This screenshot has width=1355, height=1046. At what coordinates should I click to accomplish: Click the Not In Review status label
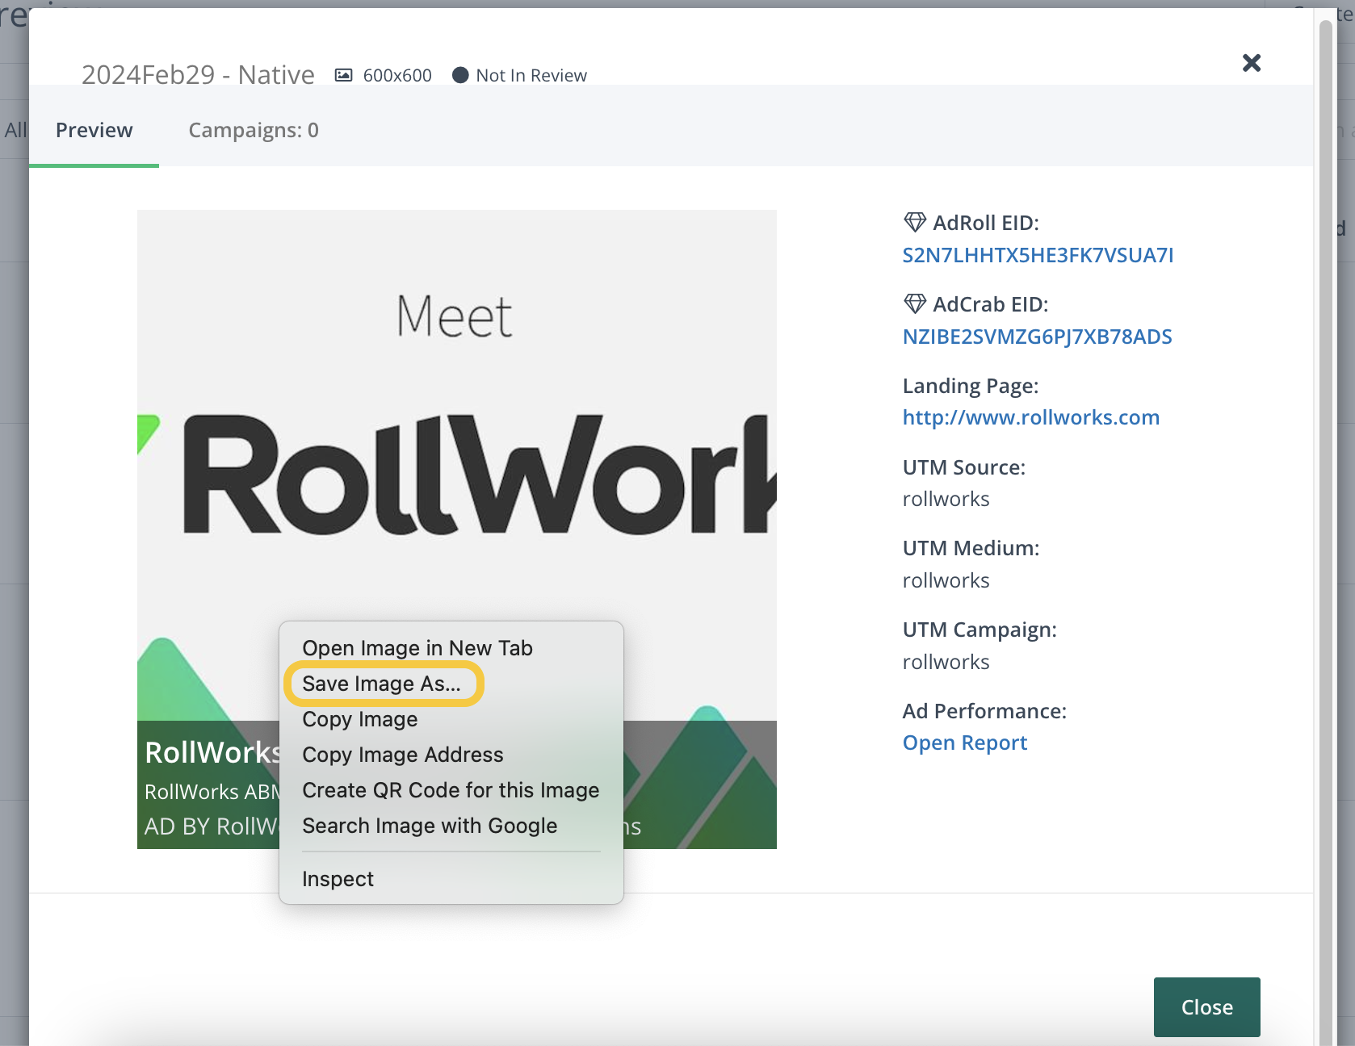coord(531,75)
